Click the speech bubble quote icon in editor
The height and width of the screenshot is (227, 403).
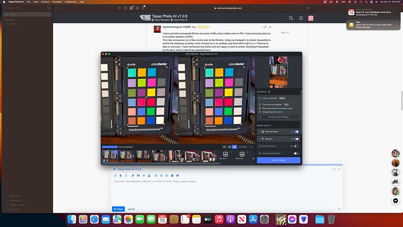tap(115, 176)
